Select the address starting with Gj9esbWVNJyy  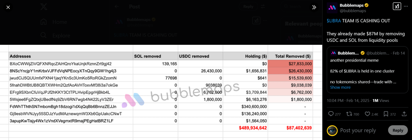tap(66, 114)
